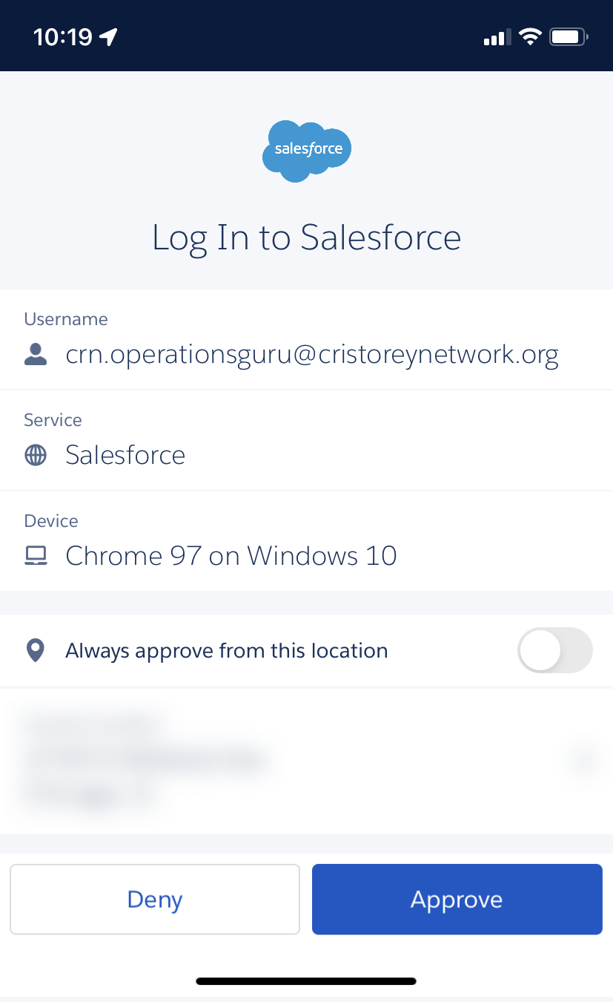This screenshot has width=613, height=1002.
Task: Tap the home indicator bar
Action: pos(306,981)
